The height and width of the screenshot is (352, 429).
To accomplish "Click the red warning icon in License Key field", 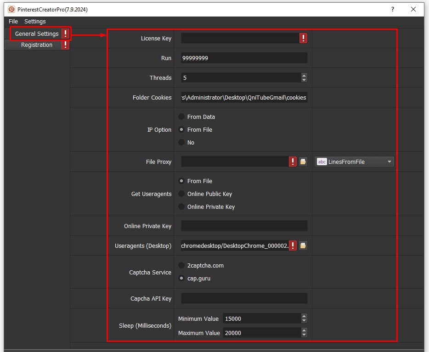I will tap(303, 38).
